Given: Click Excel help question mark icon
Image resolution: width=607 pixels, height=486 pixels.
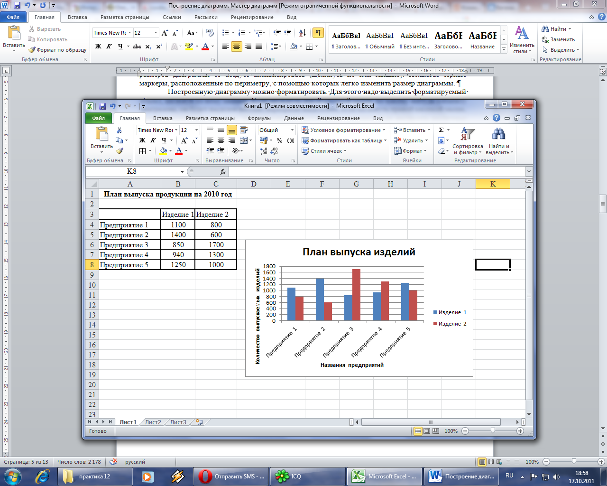Looking at the screenshot, I should (x=496, y=118).
